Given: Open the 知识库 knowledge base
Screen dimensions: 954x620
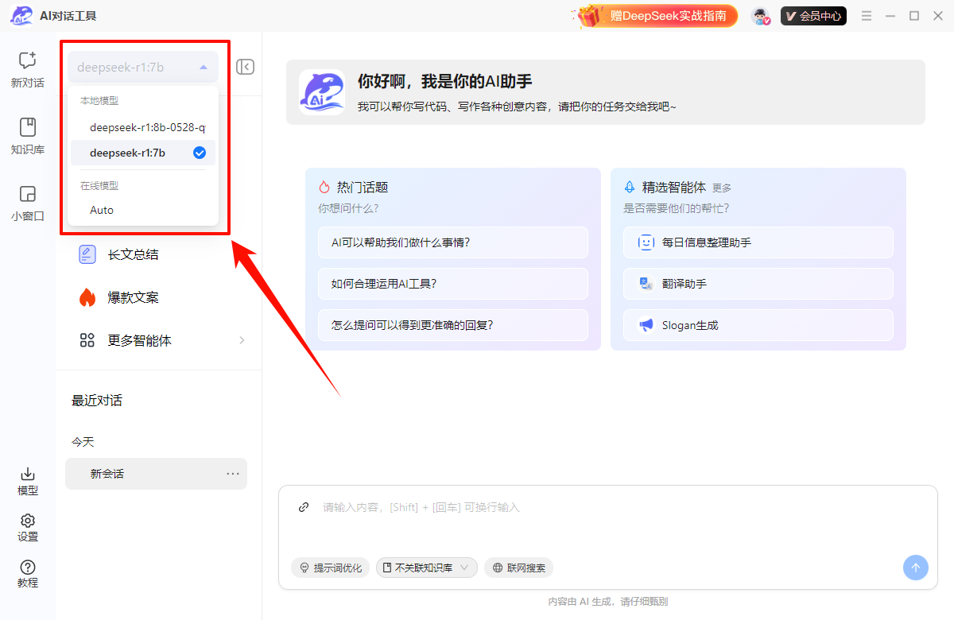Looking at the screenshot, I should click(x=28, y=136).
